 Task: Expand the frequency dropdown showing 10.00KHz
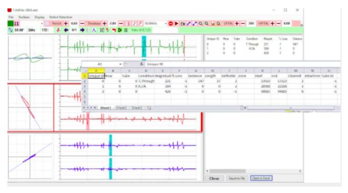pos(165,24)
